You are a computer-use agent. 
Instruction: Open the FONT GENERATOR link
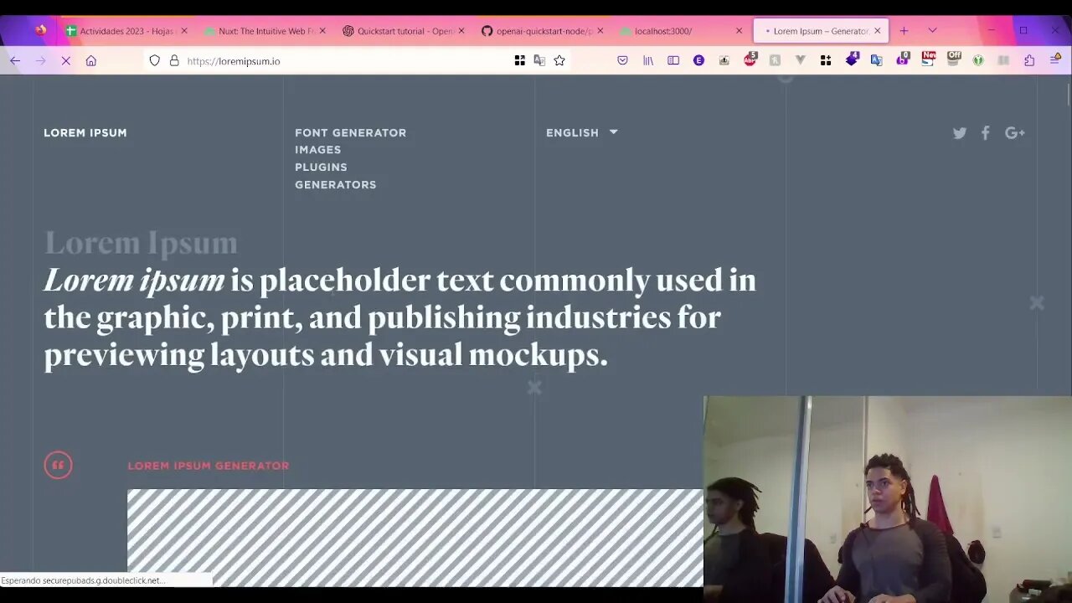[350, 132]
